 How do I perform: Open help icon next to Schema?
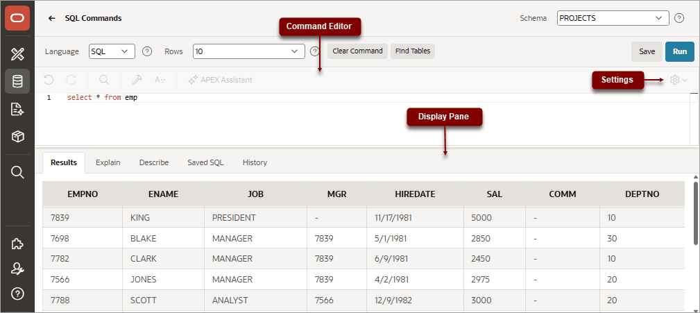679,18
